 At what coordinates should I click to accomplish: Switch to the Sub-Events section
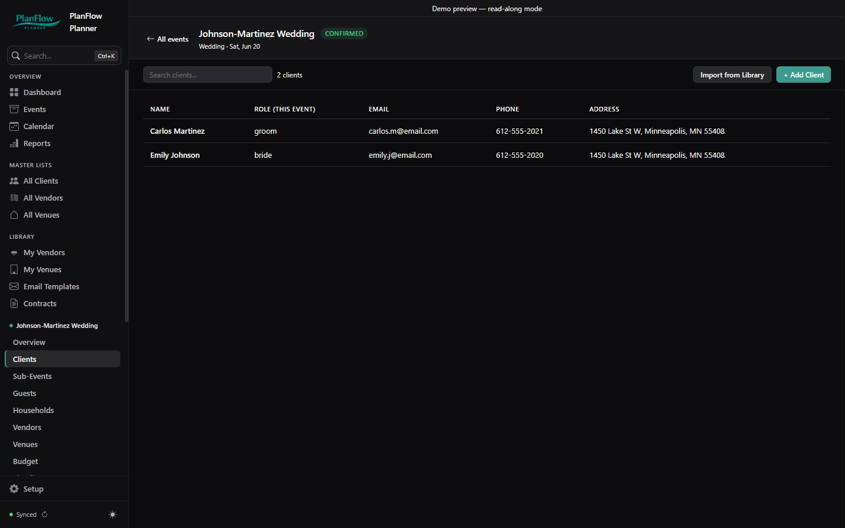[x=62, y=376]
